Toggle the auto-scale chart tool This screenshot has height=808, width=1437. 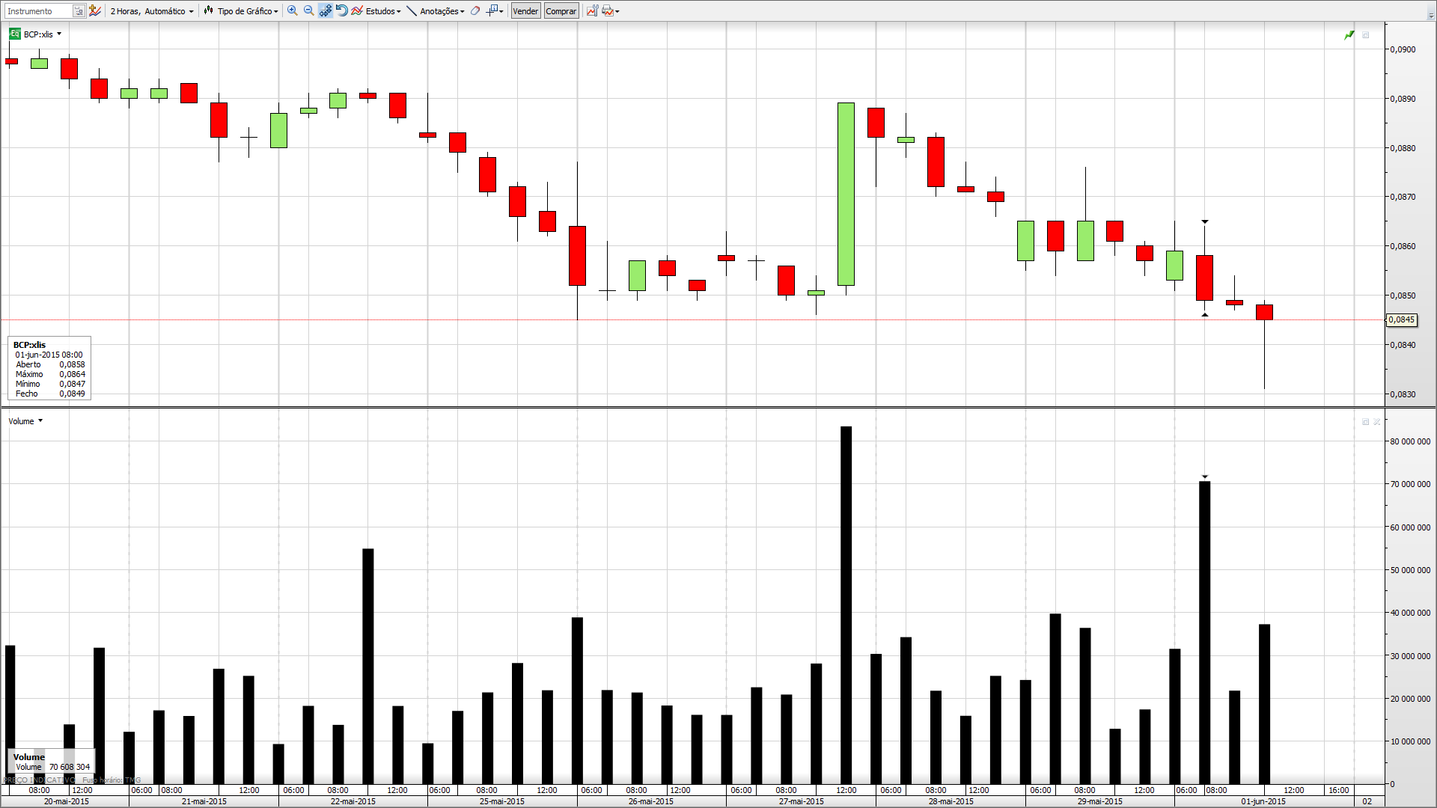pyautogui.click(x=325, y=10)
